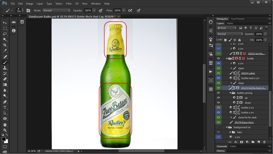Open brush preset picker size dropdown
The width and height of the screenshot is (273, 154).
[x=23, y=11]
